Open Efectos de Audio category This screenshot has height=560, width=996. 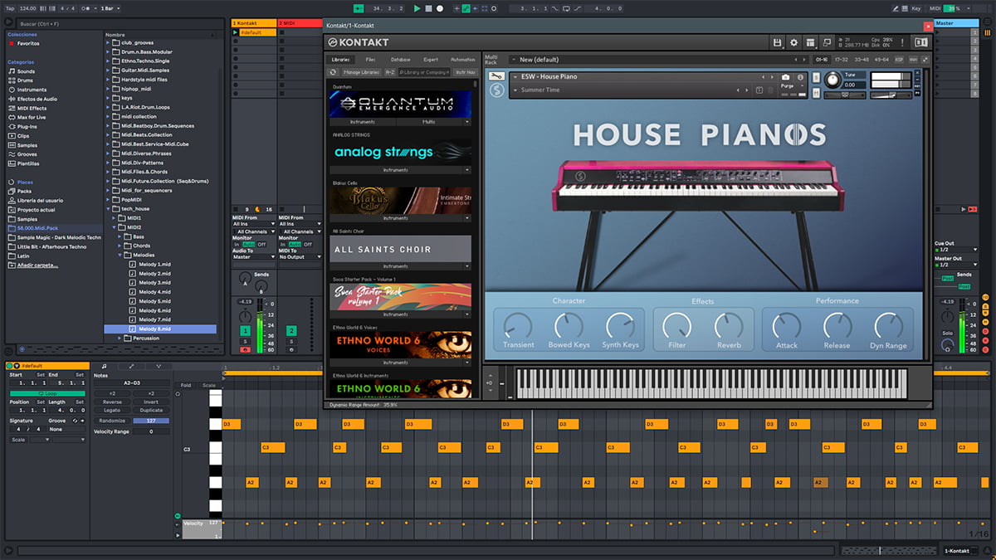pos(37,99)
